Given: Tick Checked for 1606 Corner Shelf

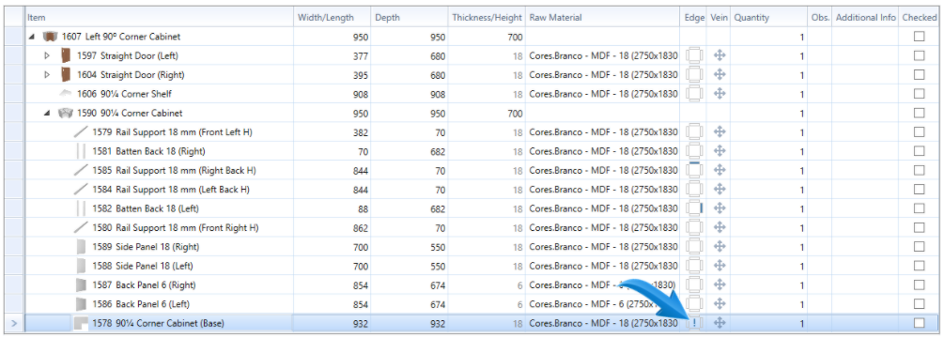Looking at the screenshot, I should pyautogui.click(x=919, y=94).
